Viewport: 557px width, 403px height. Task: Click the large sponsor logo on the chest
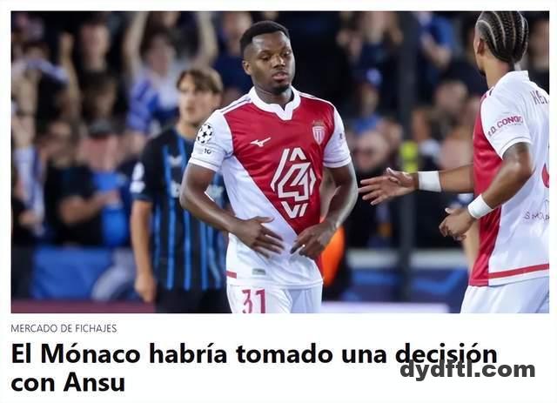[292, 183]
